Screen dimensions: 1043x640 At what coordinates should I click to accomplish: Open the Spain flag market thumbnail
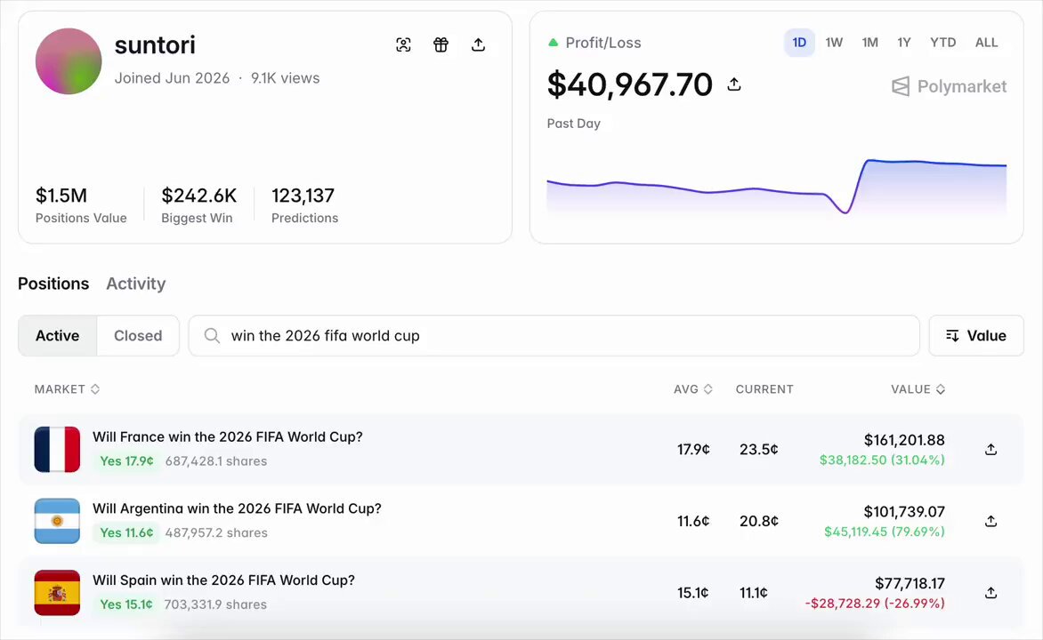point(57,593)
